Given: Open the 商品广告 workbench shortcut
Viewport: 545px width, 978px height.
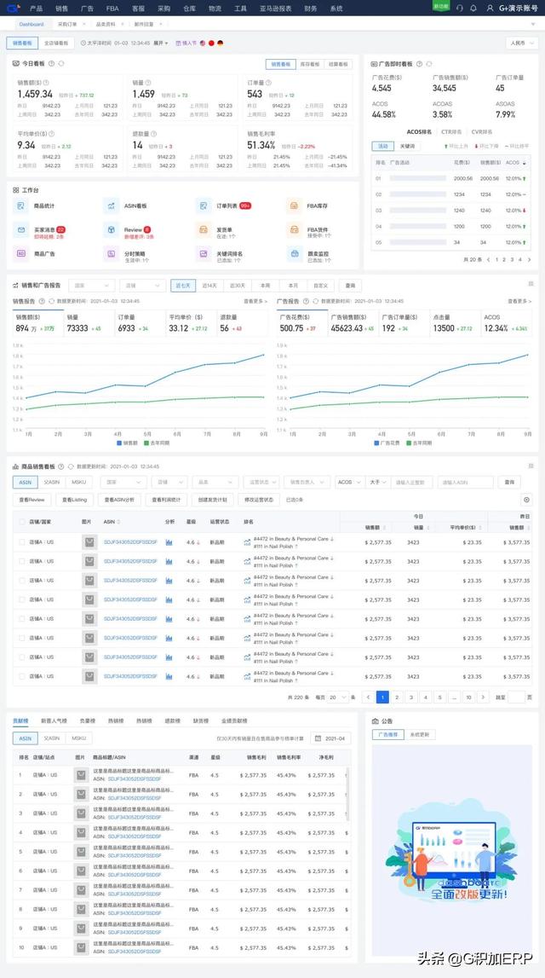Looking at the screenshot, I should pyautogui.click(x=20, y=254).
